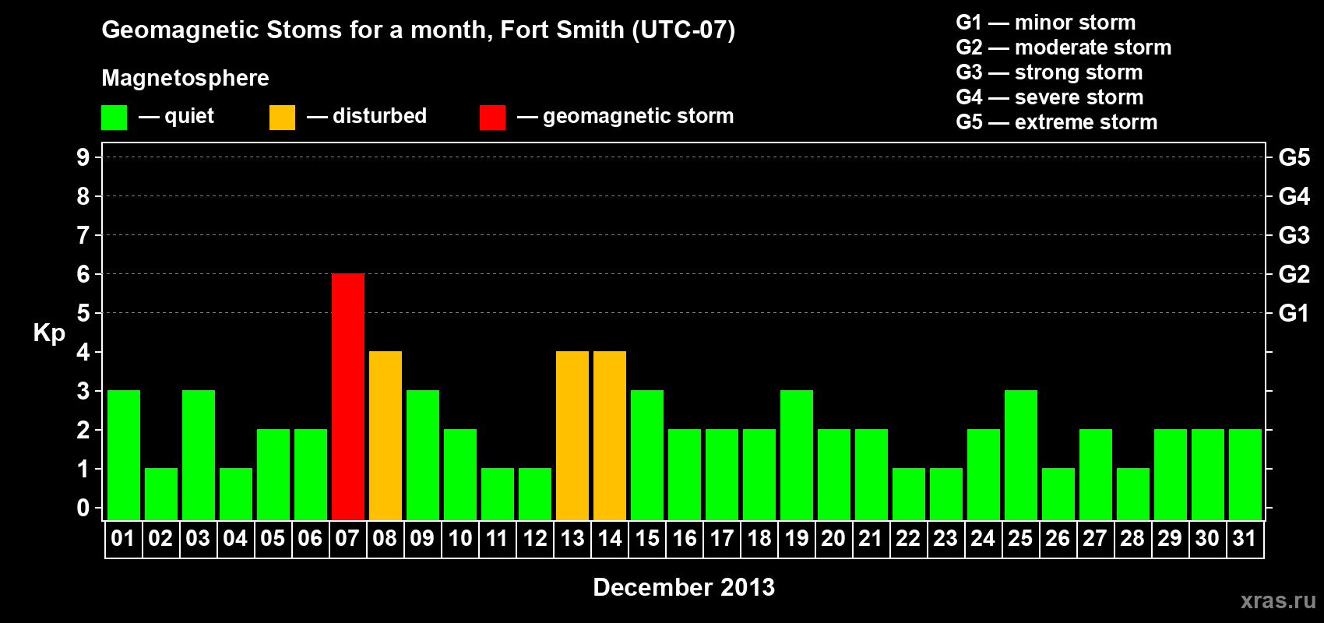This screenshot has height=623, width=1324.
Task: Click the '30' date label
Action: (1207, 539)
